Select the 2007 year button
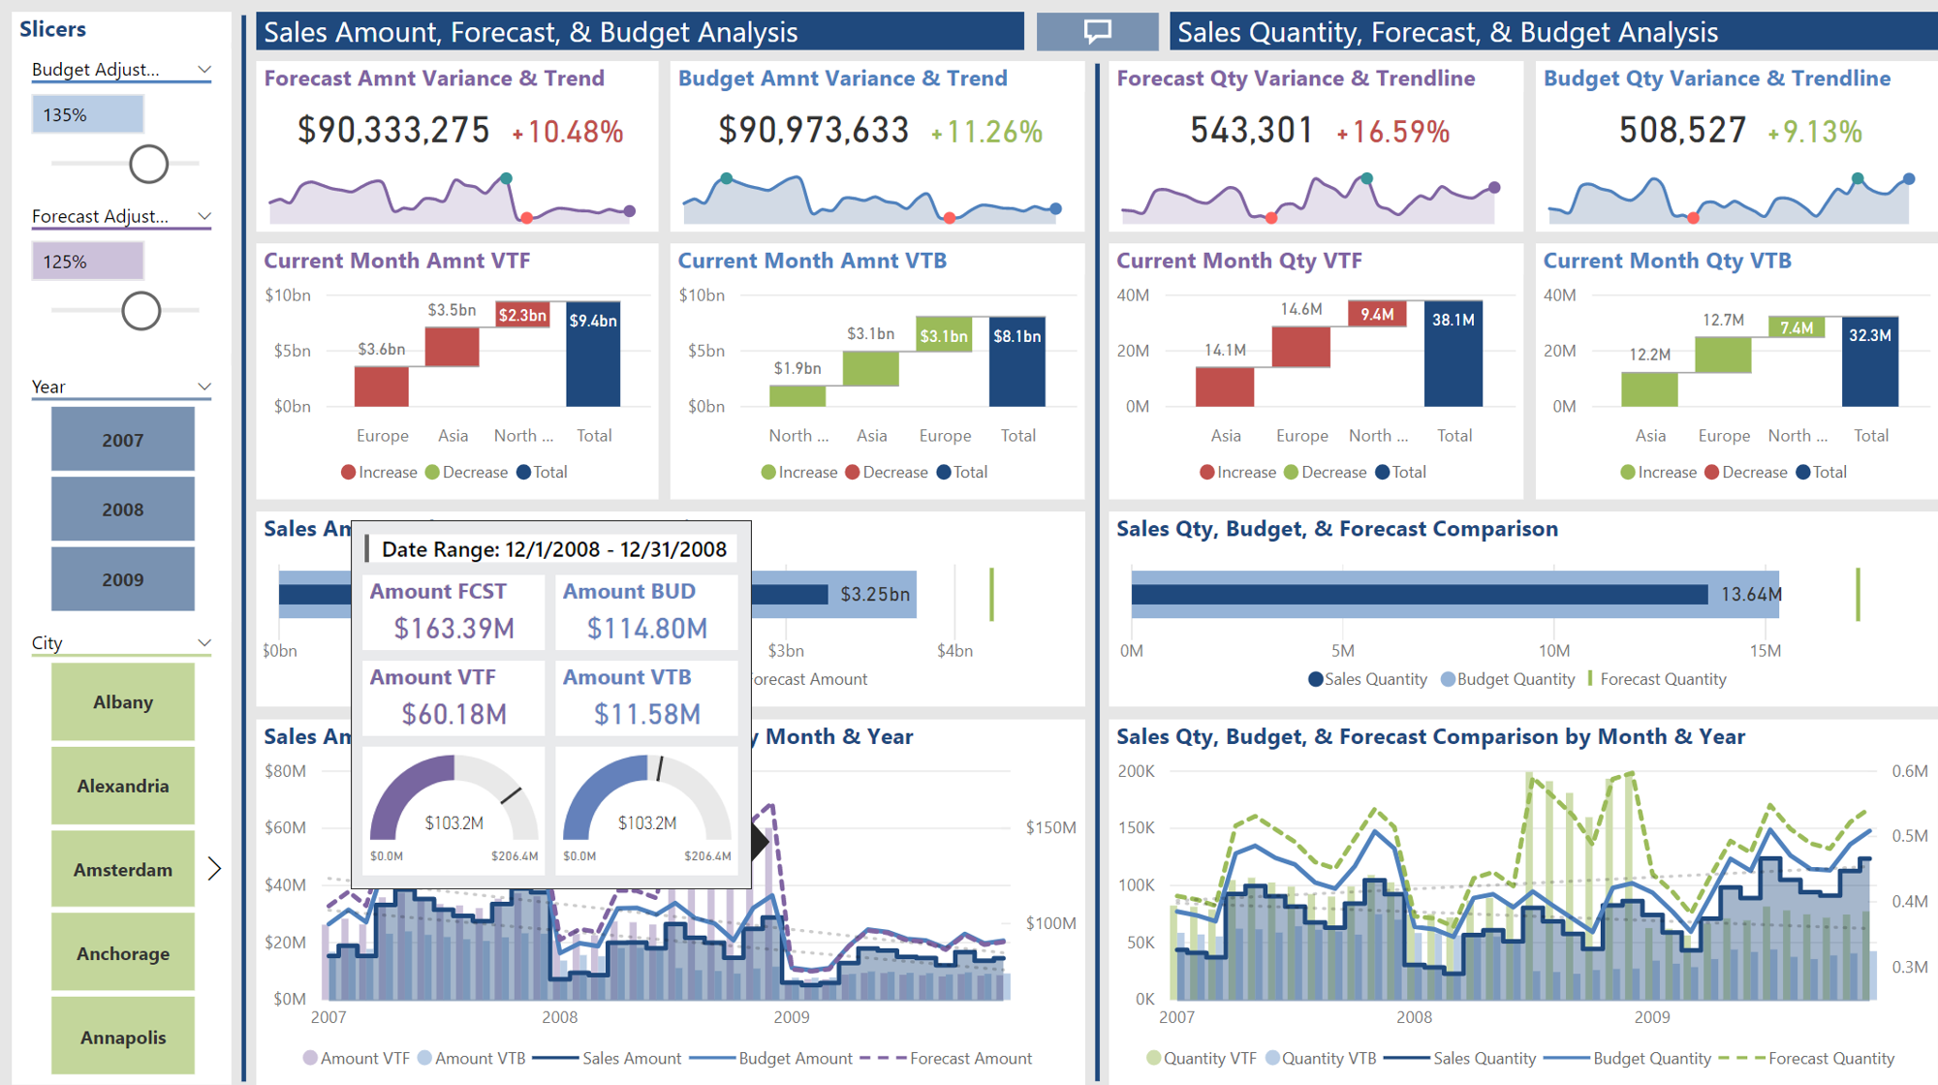Screen dimensions: 1938x1085 pos(122,439)
